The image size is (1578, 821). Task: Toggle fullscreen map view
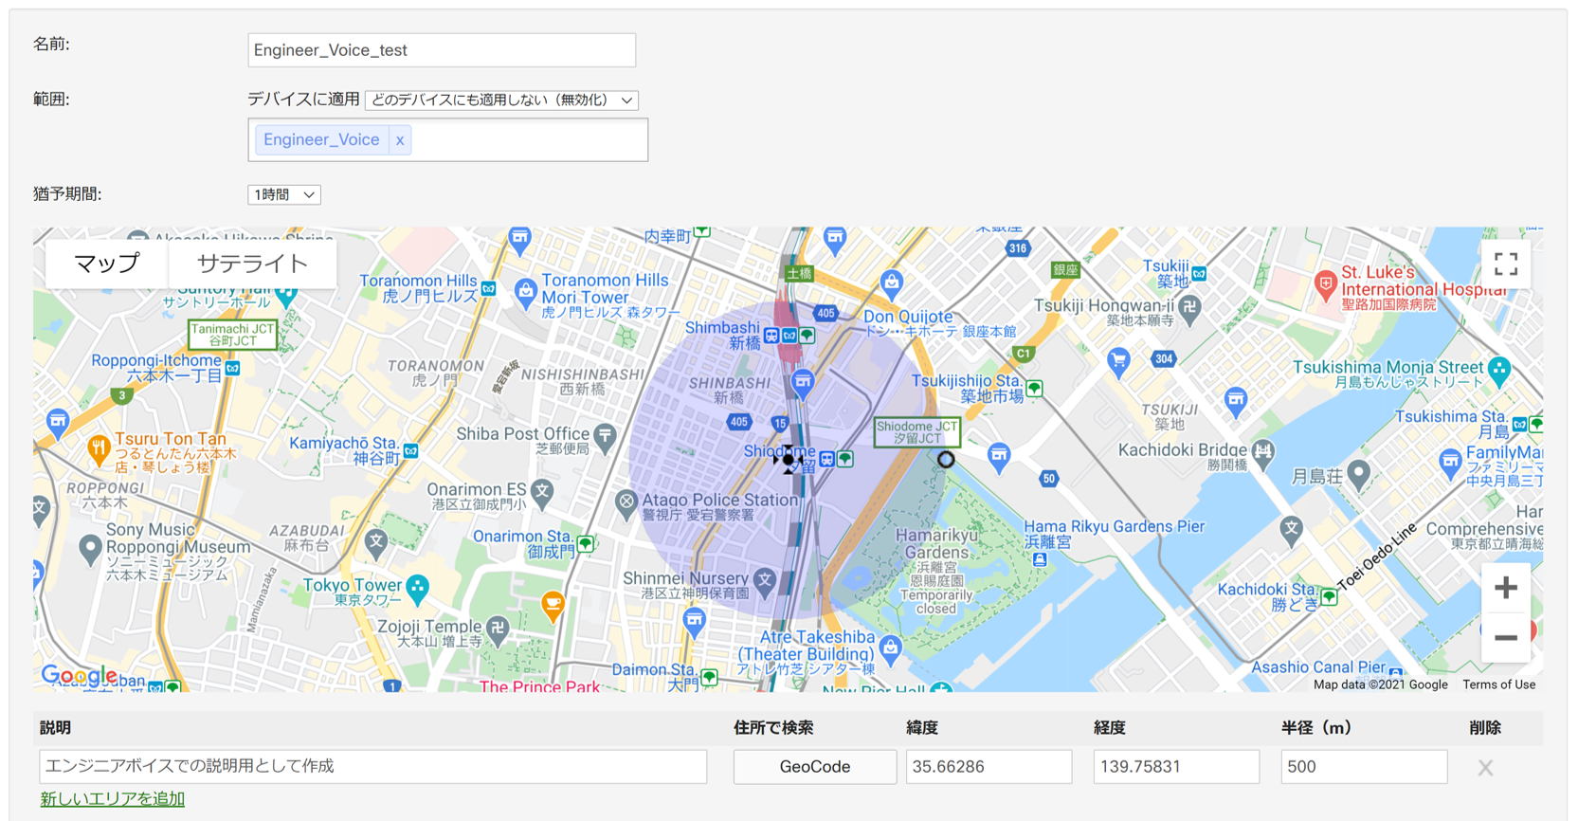[x=1506, y=265]
